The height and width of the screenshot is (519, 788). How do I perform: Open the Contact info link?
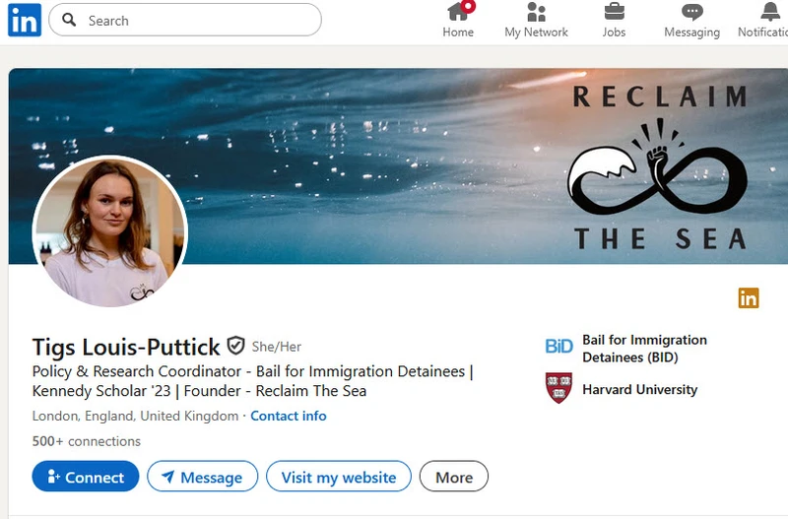tap(288, 416)
